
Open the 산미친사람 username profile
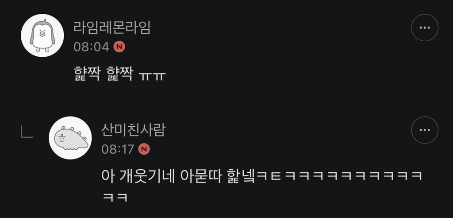point(133,130)
